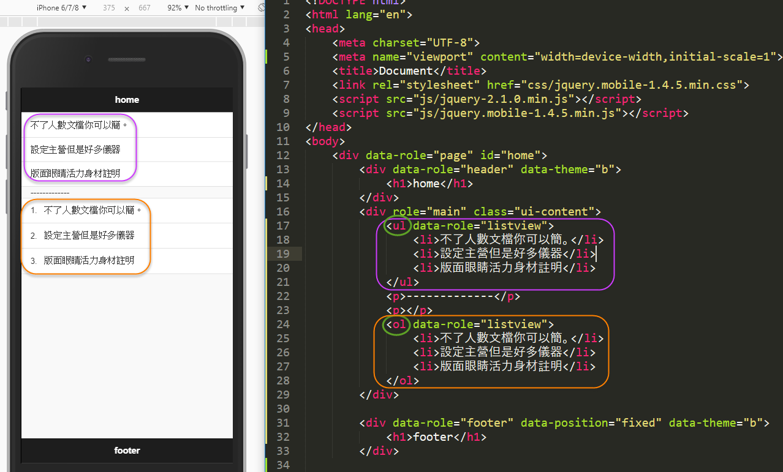Select numbered list item 1 in preview
The image size is (783, 472).
92,211
